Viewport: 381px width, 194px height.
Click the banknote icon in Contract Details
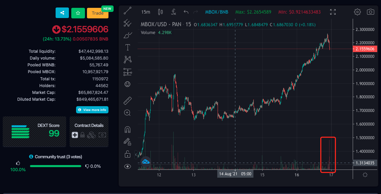[x=102, y=135]
